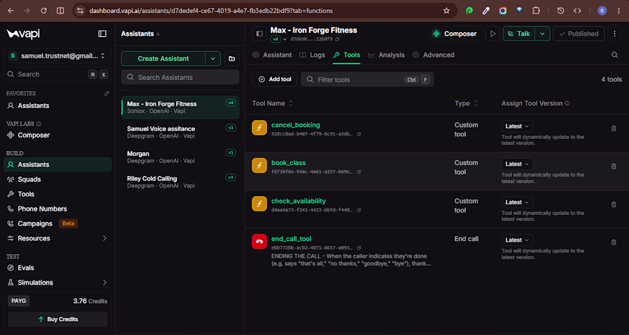The height and width of the screenshot is (335, 629).
Task: Click the Published button
Action: 579,34
